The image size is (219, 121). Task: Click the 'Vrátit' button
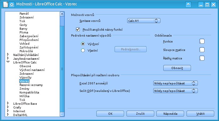pos(200,113)
